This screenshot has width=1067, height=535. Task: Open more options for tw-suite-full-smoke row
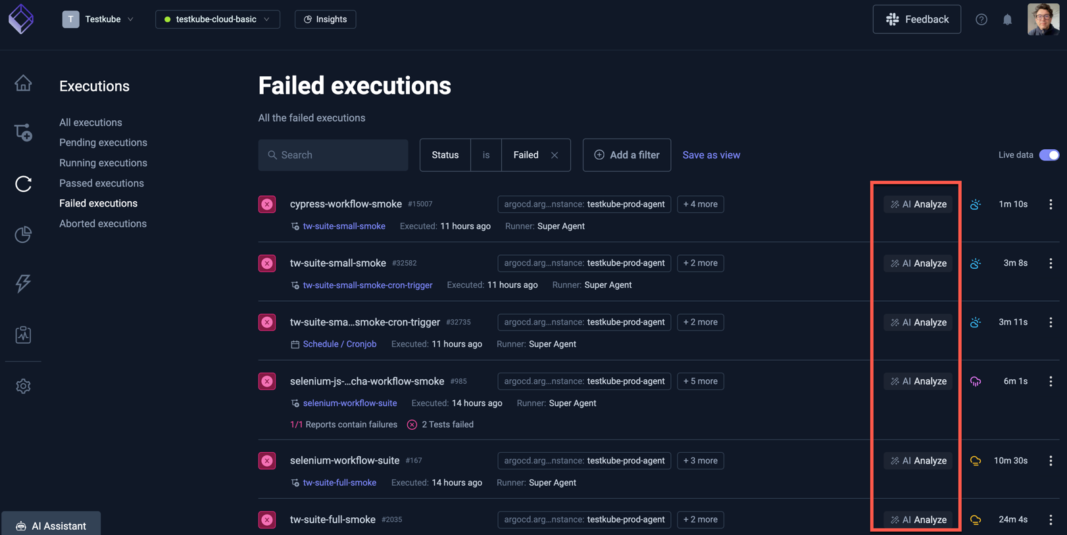1051,519
